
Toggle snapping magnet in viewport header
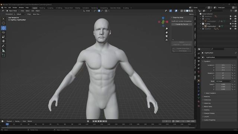[x=99, y=11]
